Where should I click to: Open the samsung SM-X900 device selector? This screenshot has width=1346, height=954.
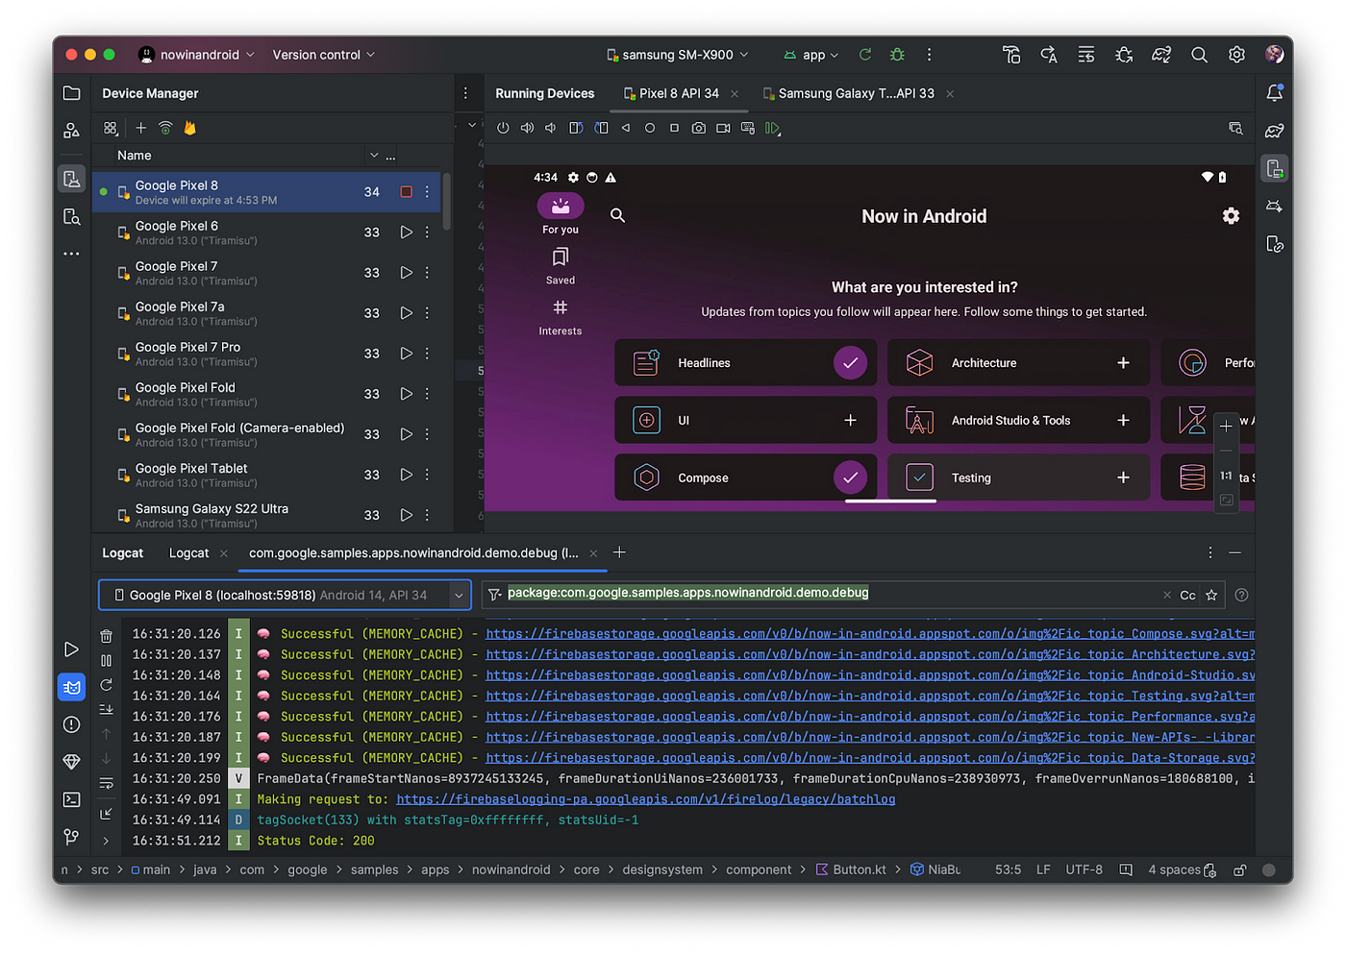[x=678, y=55]
